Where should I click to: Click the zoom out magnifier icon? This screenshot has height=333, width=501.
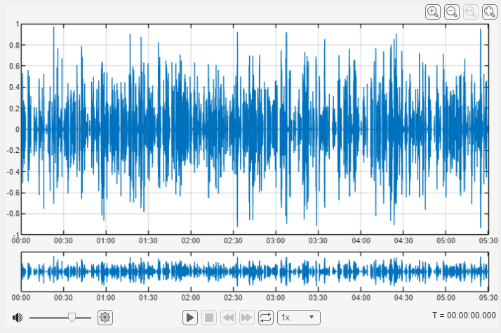452,12
